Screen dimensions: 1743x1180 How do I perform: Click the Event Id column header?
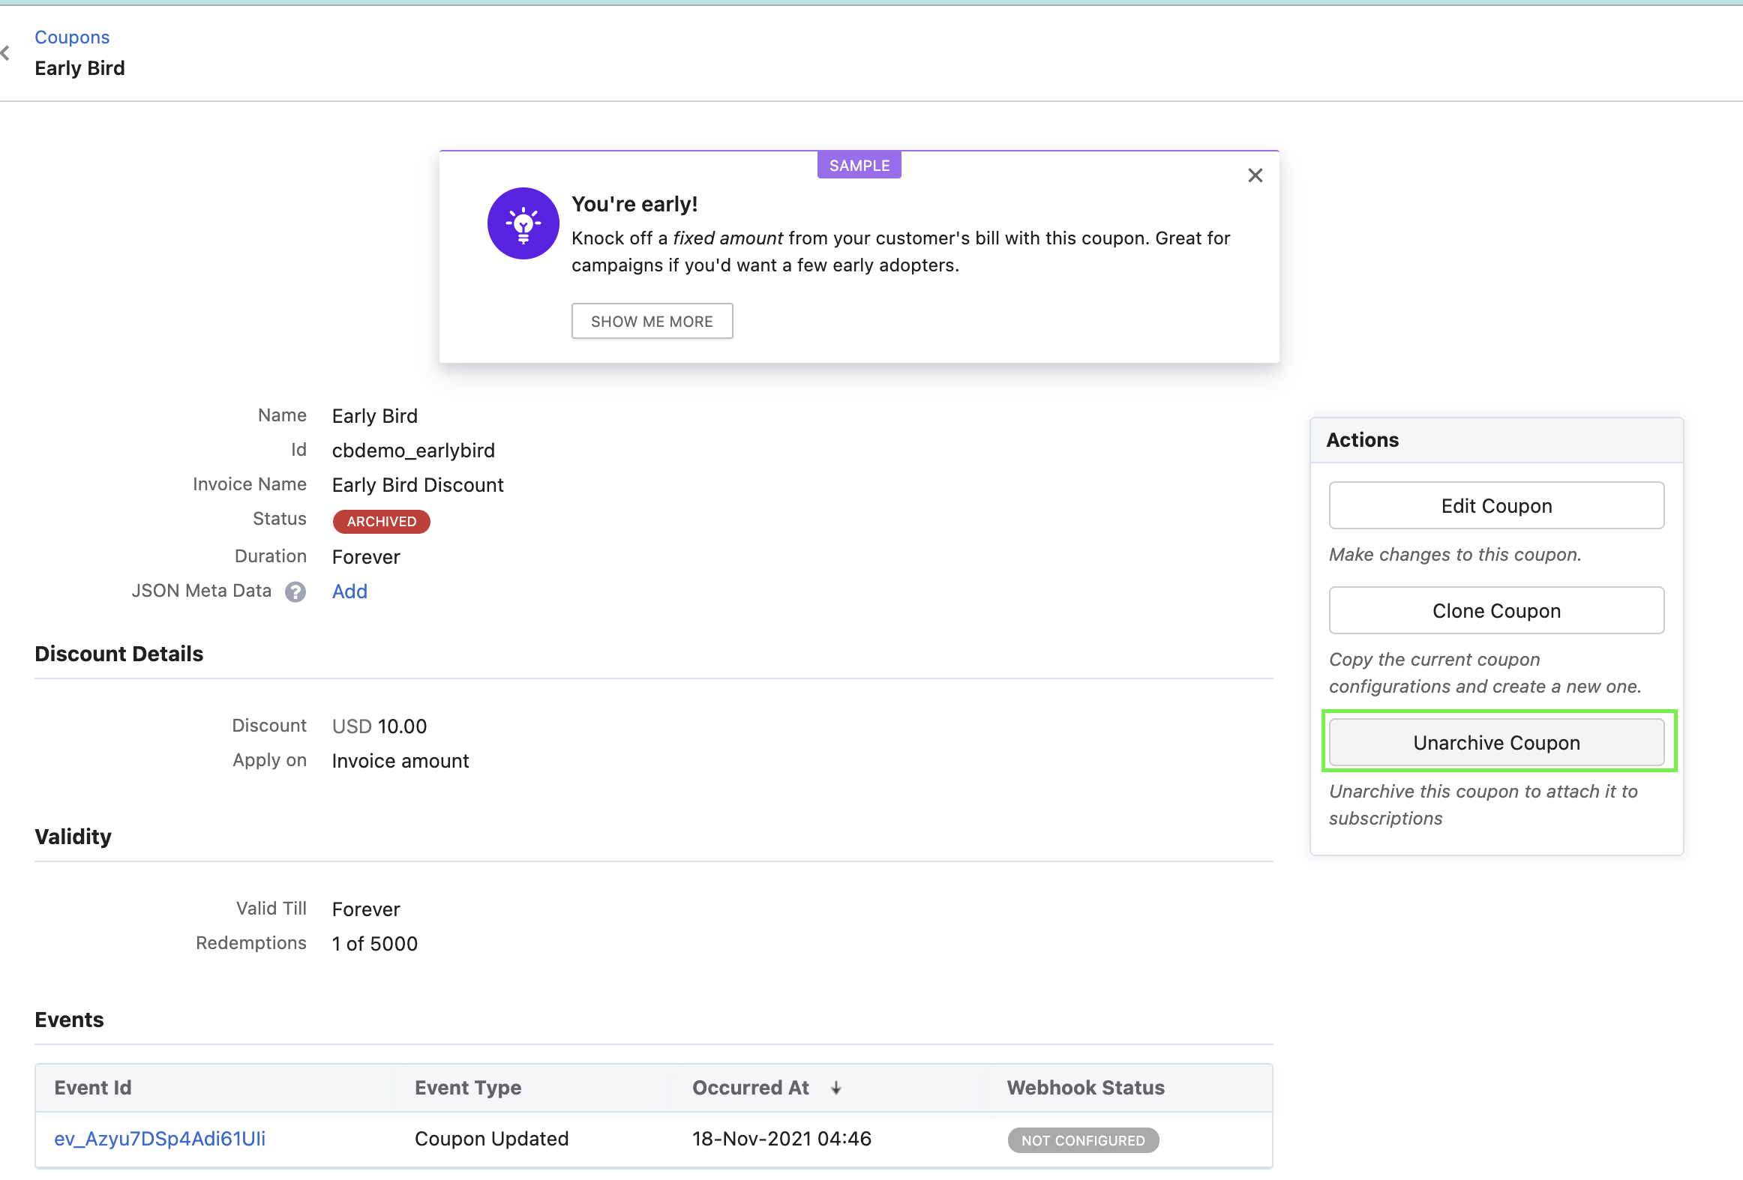click(x=92, y=1088)
